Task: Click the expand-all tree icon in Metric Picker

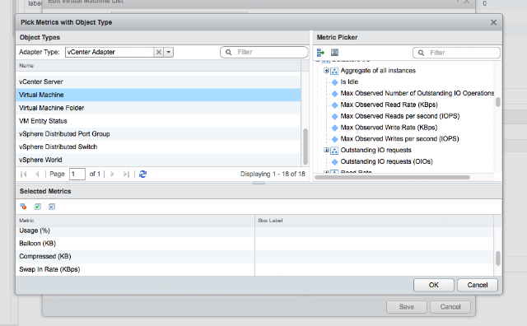Action: (320, 53)
